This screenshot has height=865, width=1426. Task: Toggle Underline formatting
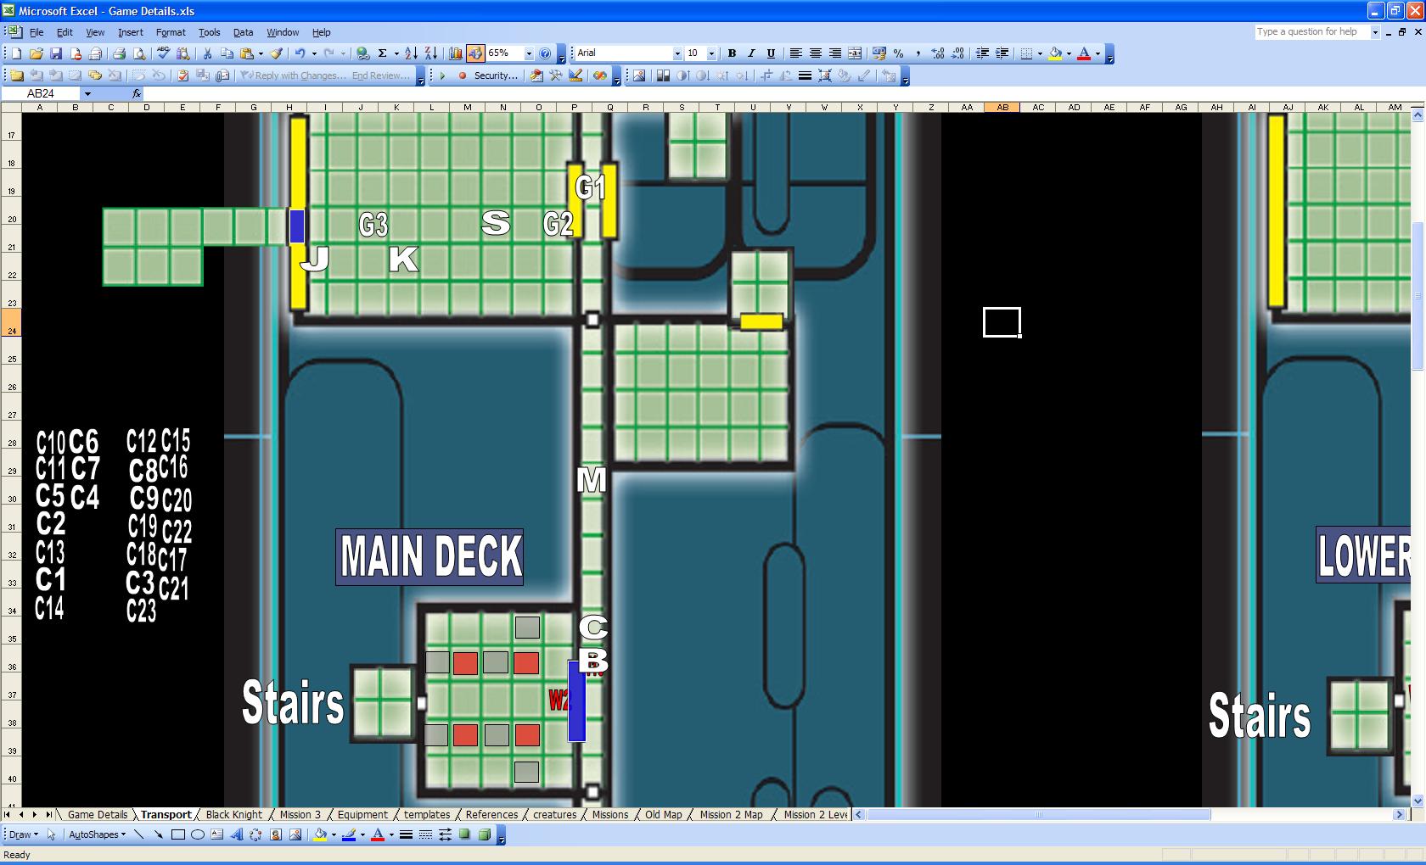click(x=771, y=53)
